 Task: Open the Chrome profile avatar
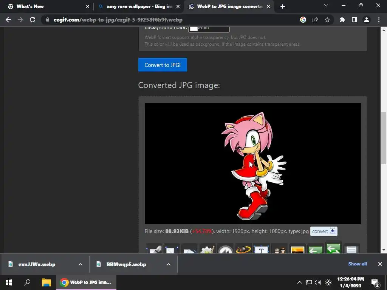[367, 20]
